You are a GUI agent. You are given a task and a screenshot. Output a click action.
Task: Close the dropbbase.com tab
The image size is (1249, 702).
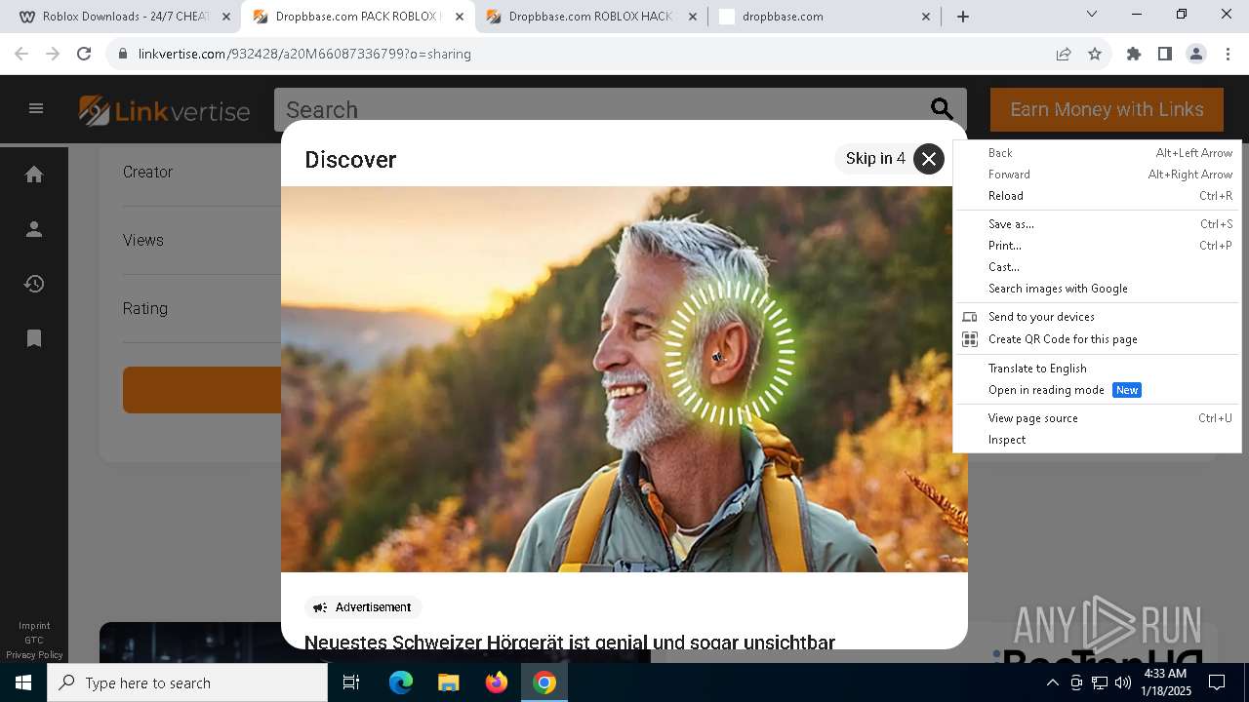[x=926, y=17]
